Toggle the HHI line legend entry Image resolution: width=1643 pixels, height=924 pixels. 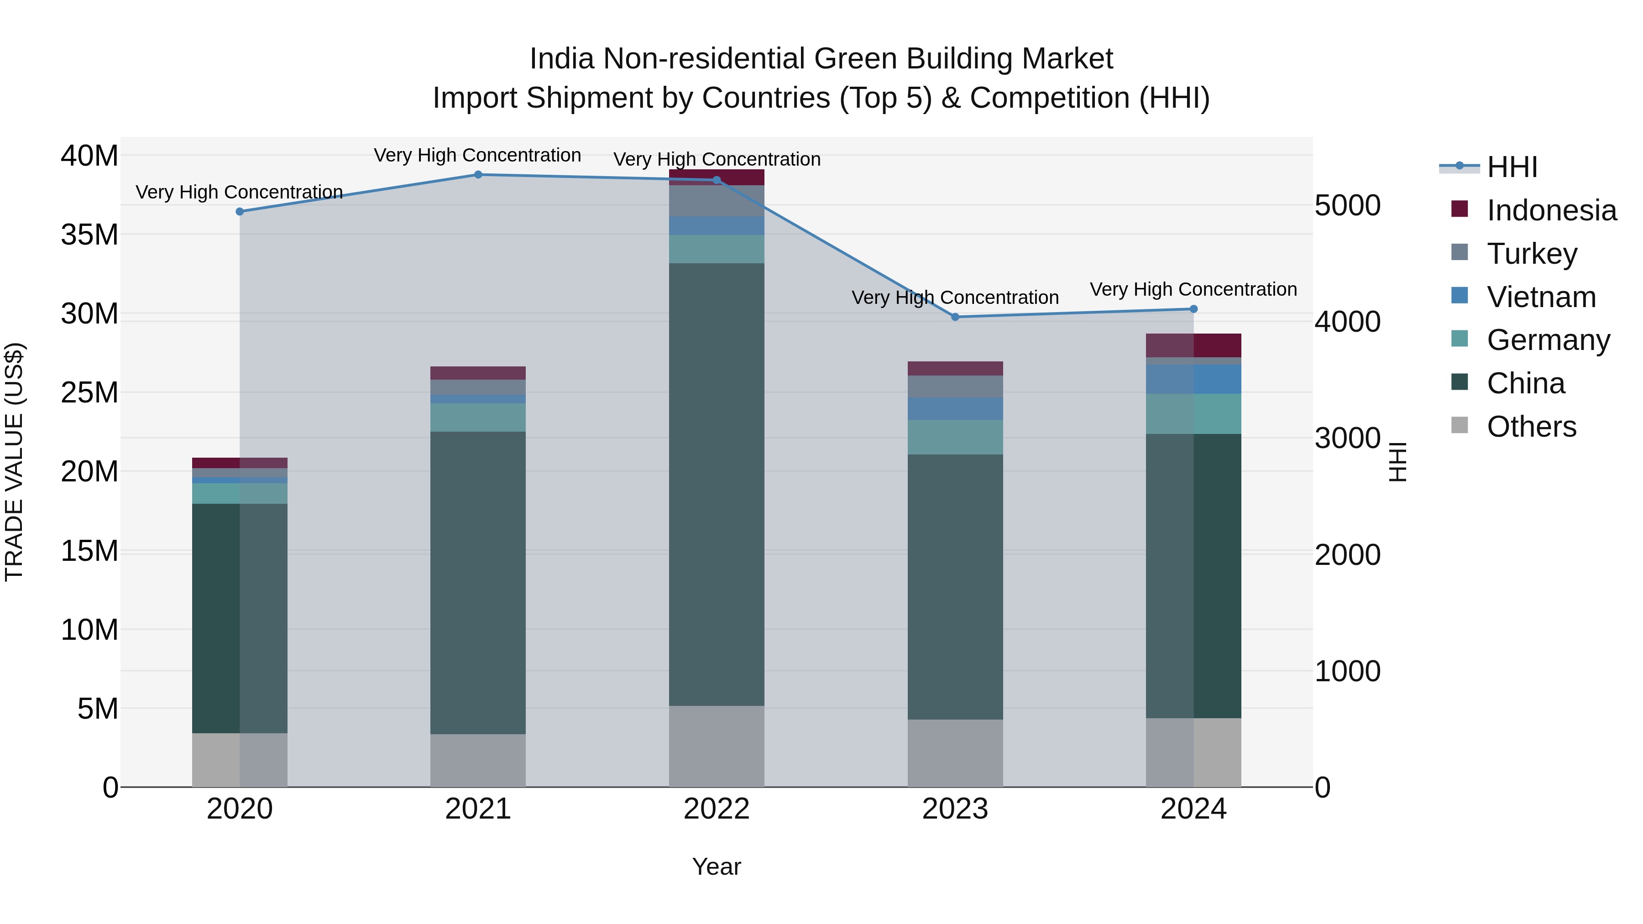[1489, 167]
